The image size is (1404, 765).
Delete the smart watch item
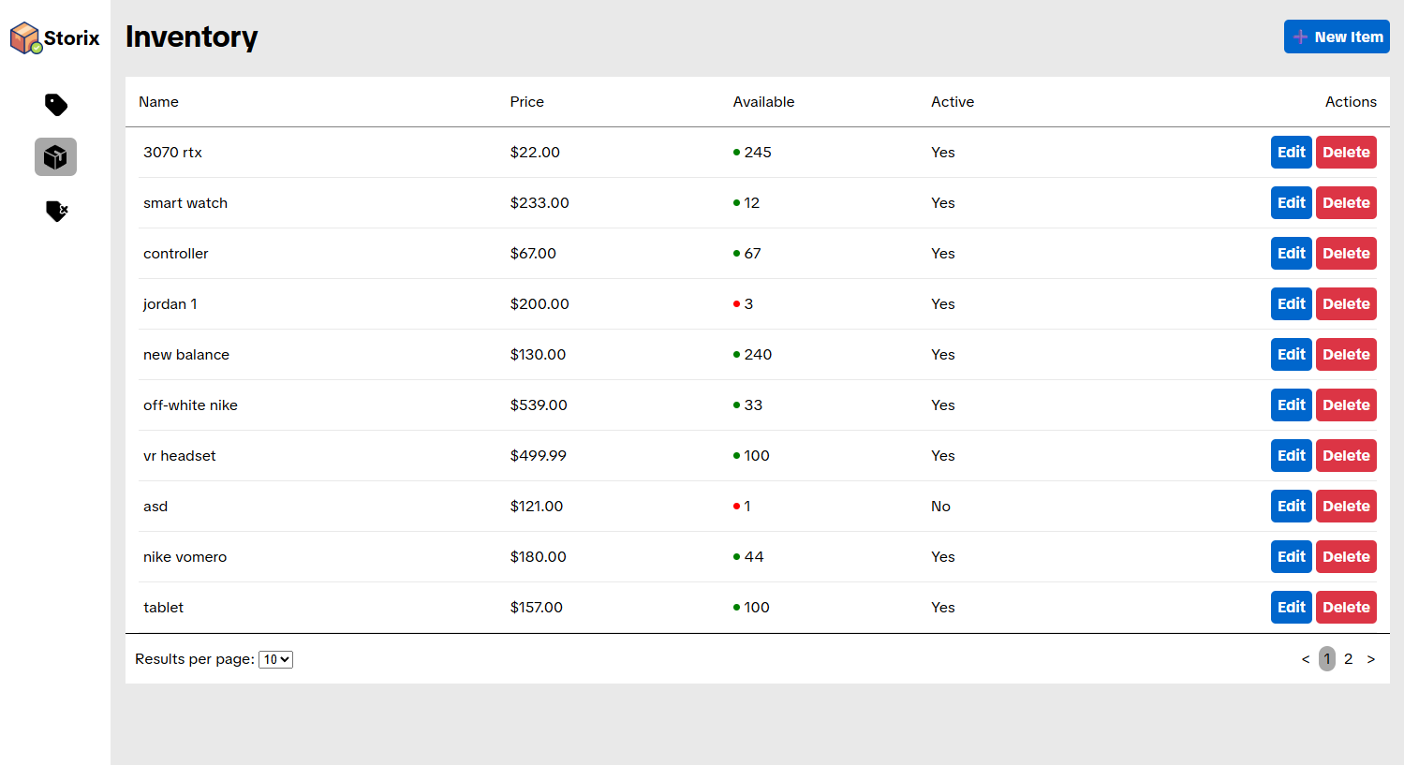[x=1346, y=203]
